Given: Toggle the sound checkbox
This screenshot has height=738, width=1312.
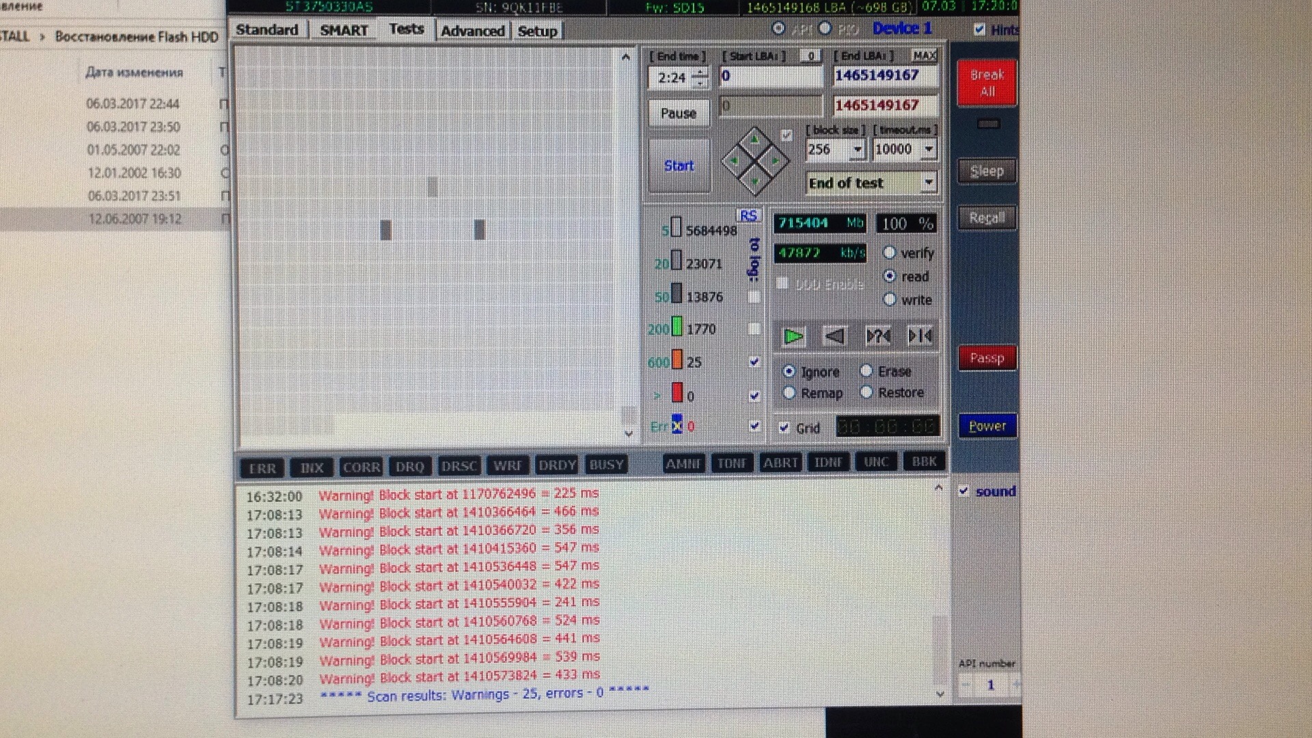Looking at the screenshot, I should point(963,491).
